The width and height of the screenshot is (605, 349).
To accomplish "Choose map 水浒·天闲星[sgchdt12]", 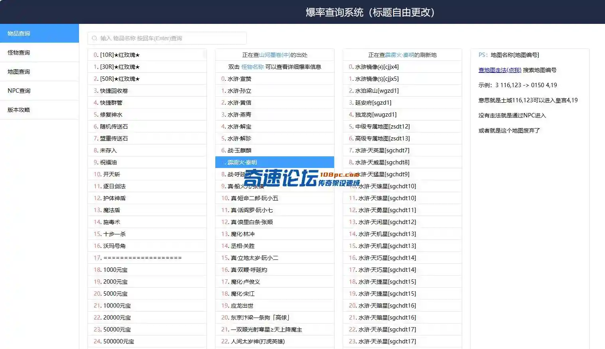I will coord(402,222).
